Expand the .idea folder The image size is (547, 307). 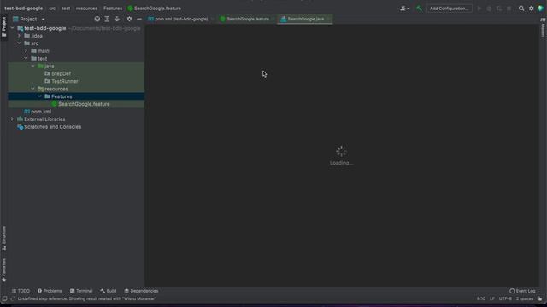click(19, 36)
